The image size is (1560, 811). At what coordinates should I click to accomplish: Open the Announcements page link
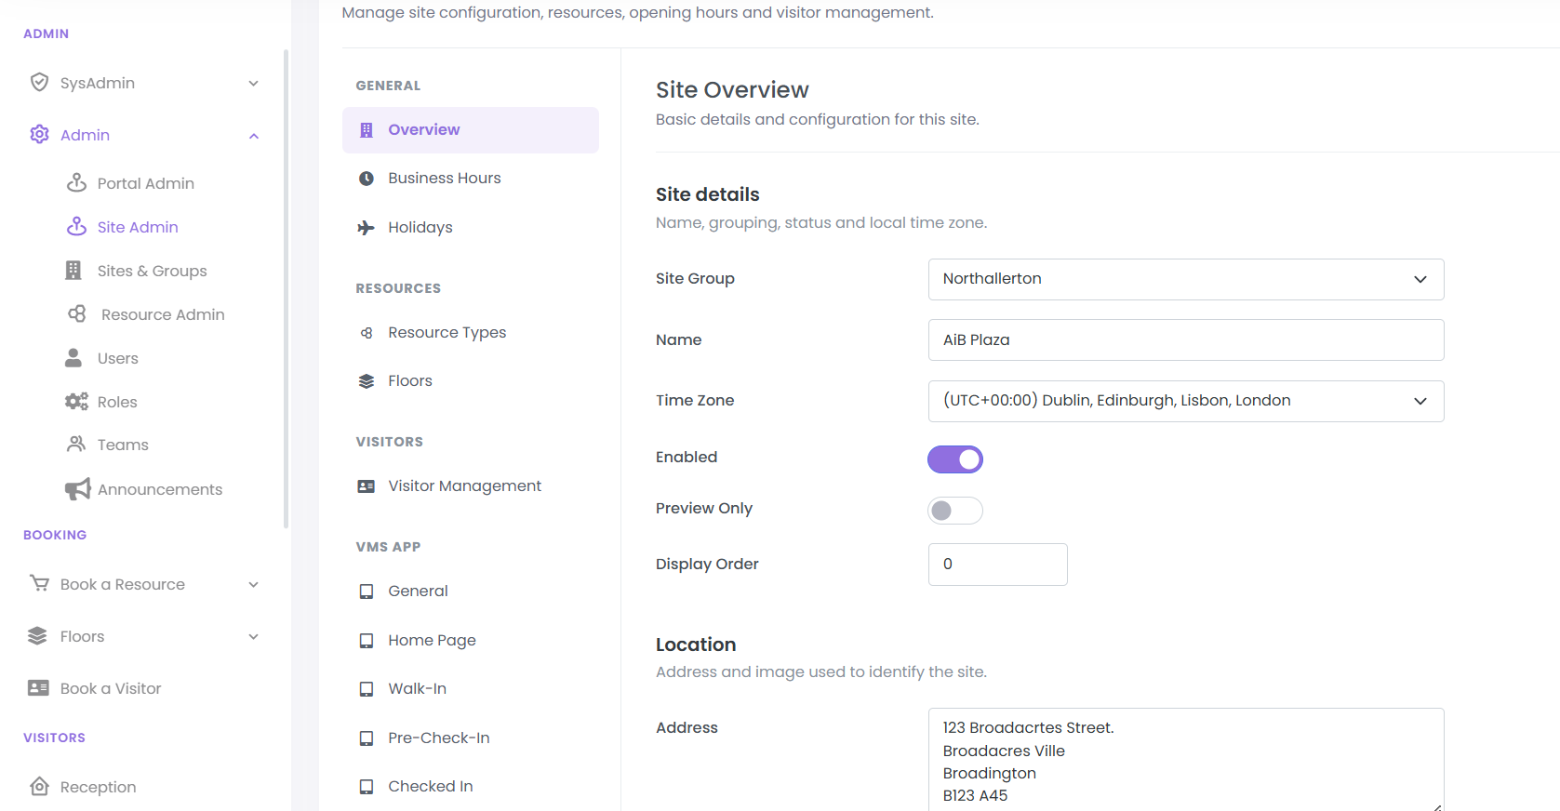(160, 489)
